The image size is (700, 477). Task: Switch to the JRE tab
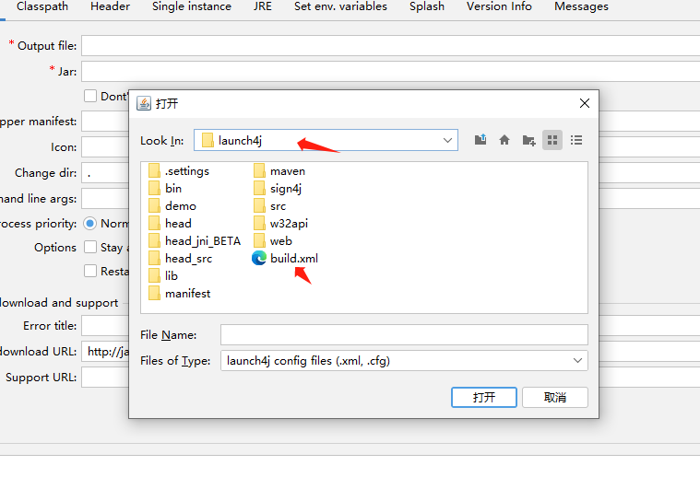pos(263,6)
